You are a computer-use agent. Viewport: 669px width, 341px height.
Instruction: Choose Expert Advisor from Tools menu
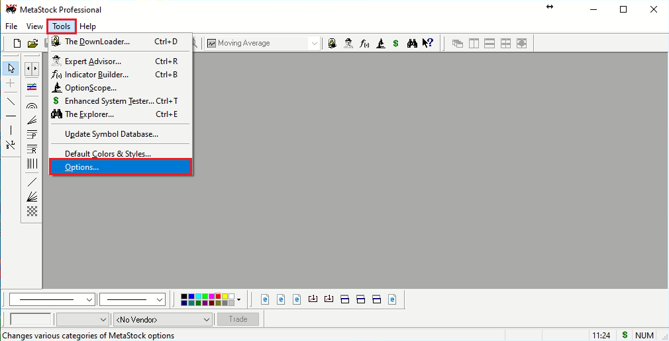(x=121, y=61)
